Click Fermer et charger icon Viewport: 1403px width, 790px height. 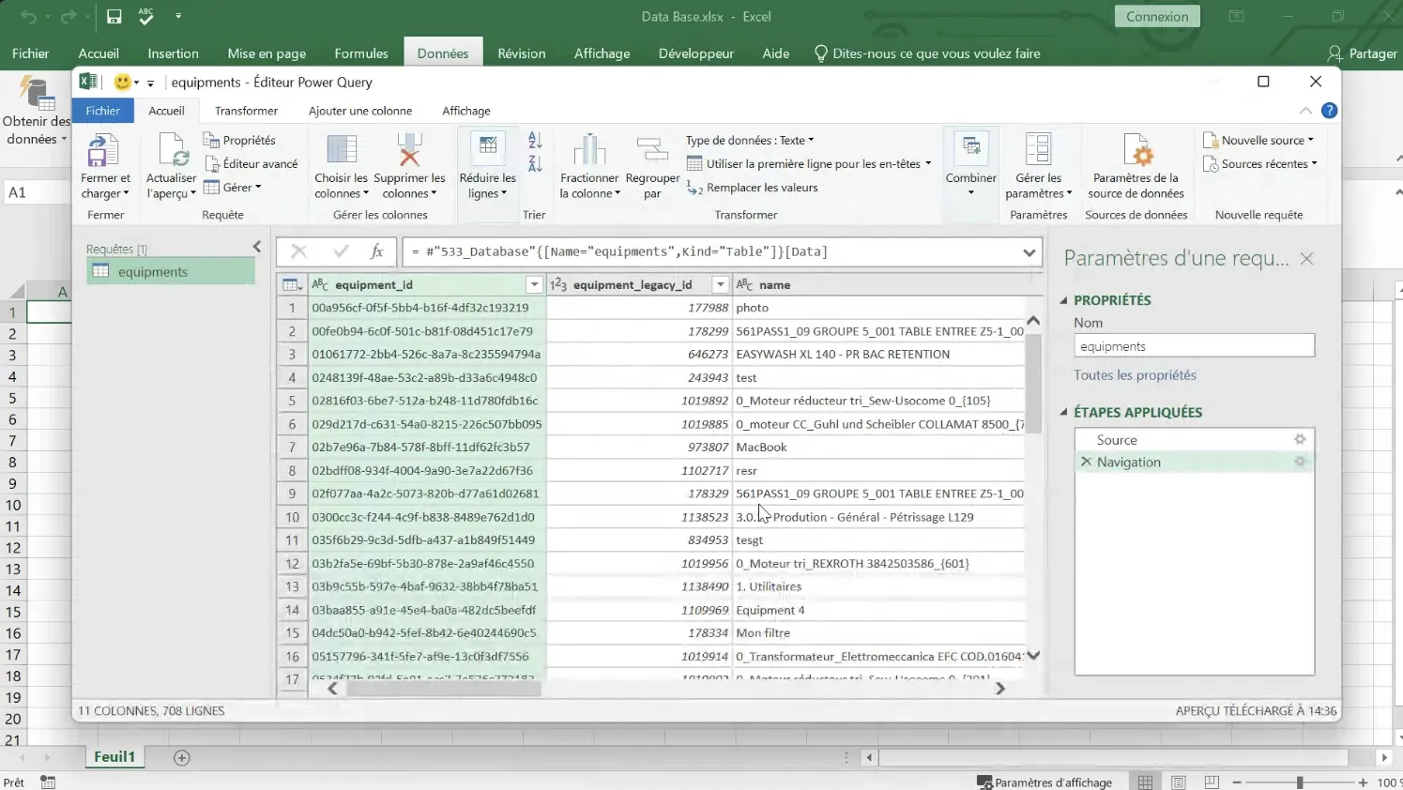tap(103, 150)
